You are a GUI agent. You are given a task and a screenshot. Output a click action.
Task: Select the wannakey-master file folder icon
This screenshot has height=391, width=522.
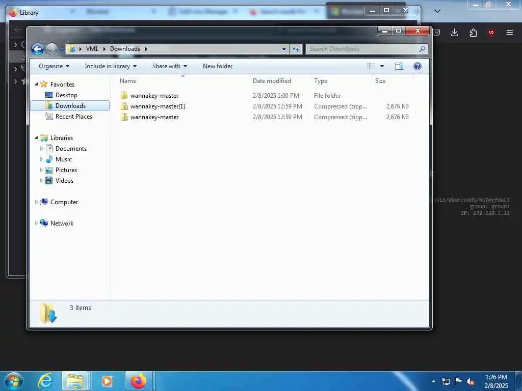(x=124, y=95)
